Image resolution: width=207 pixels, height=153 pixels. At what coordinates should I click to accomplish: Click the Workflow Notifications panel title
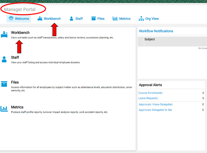click(156, 31)
